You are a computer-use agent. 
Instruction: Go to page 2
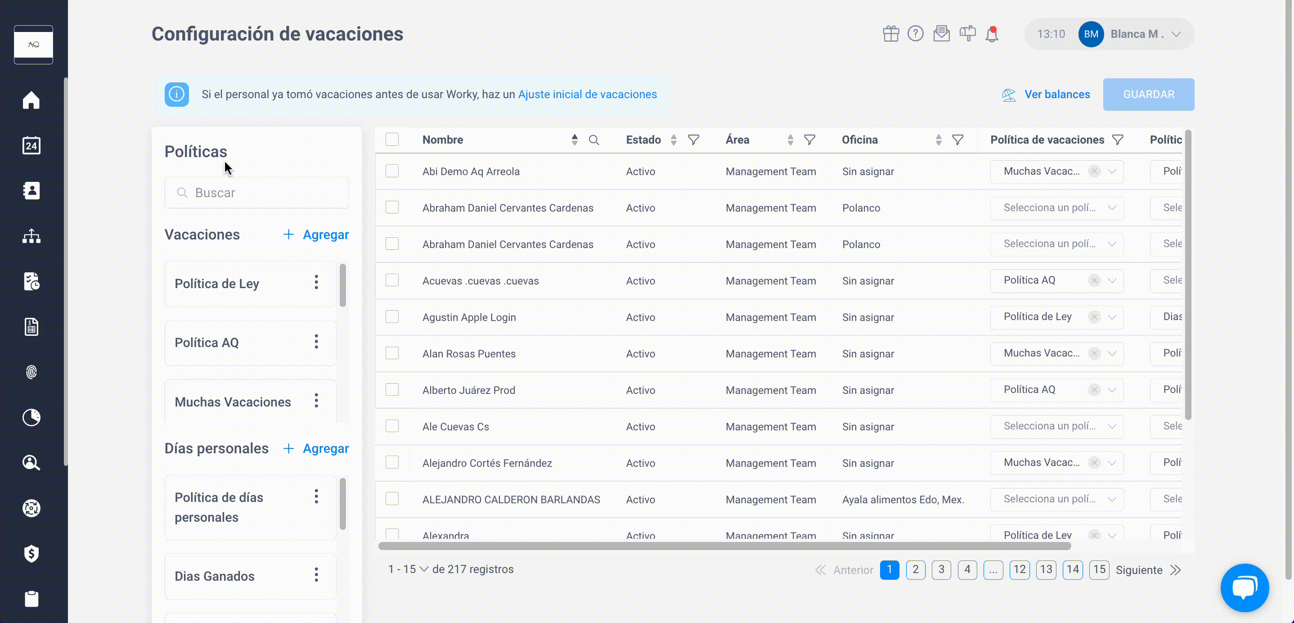pos(915,570)
